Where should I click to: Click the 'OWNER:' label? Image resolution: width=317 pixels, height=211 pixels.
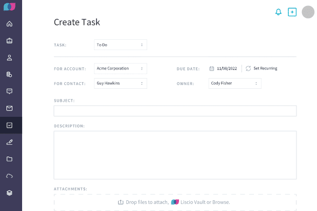[185, 83]
